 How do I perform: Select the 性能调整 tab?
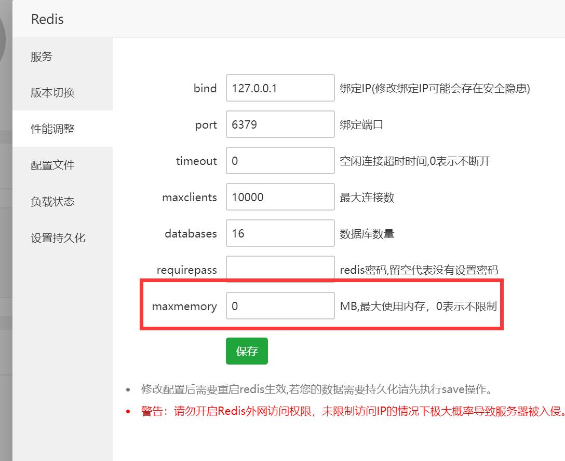(63, 129)
